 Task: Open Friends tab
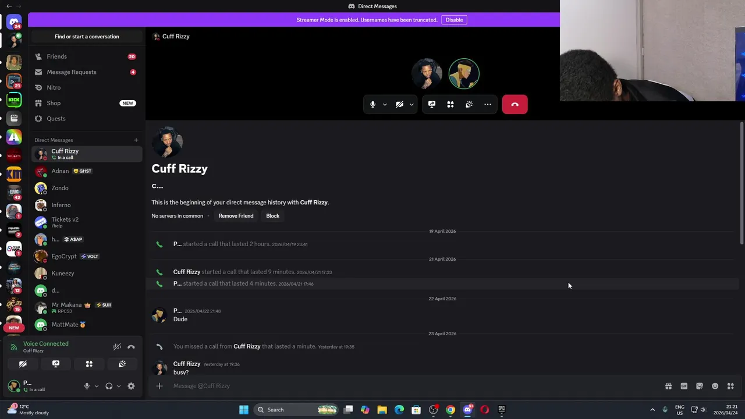click(x=87, y=56)
